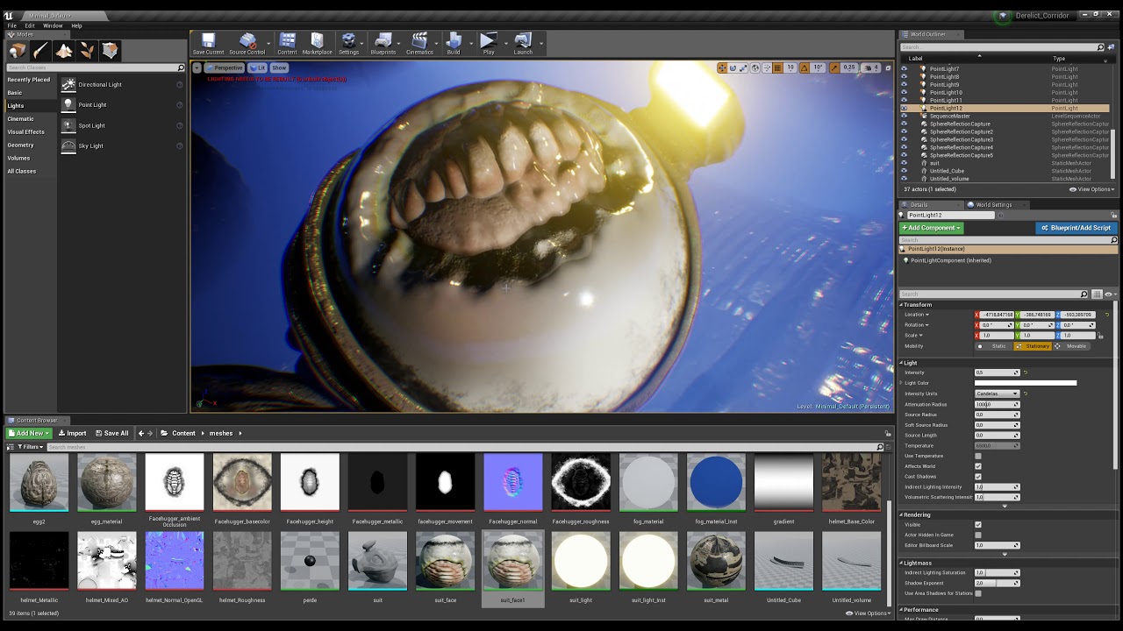Uncheck the Affects World checkbox
This screenshot has width=1123, height=631.
[x=978, y=466]
